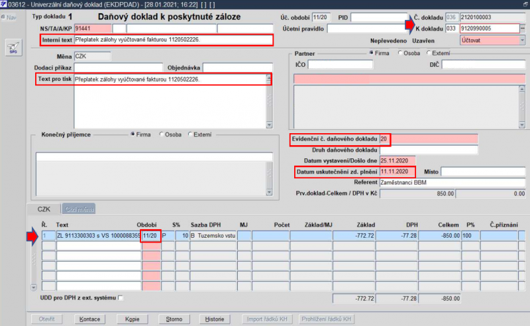Click the Prohlížení řádků KH button
The width and height of the screenshot is (530, 326).
tap(326, 319)
